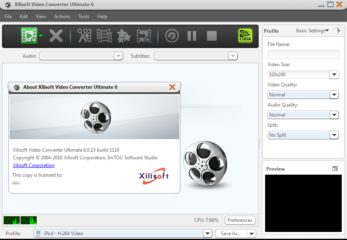Click the iPod device icon in profile box

38,234
